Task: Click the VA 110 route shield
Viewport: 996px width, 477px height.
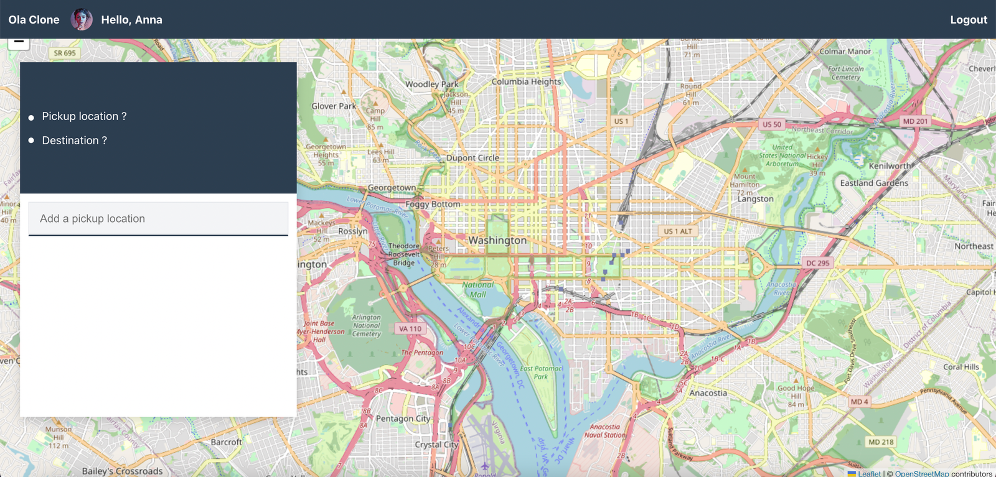Action: [x=410, y=329]
